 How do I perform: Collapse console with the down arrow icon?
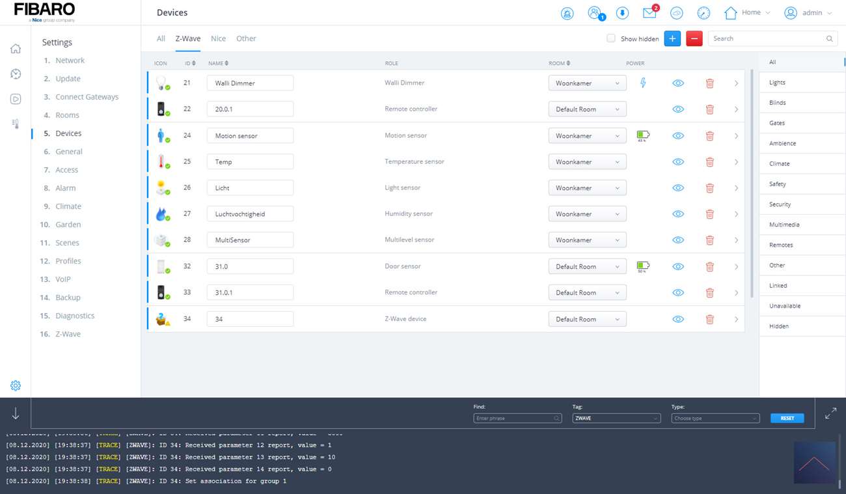coord(16,413)
